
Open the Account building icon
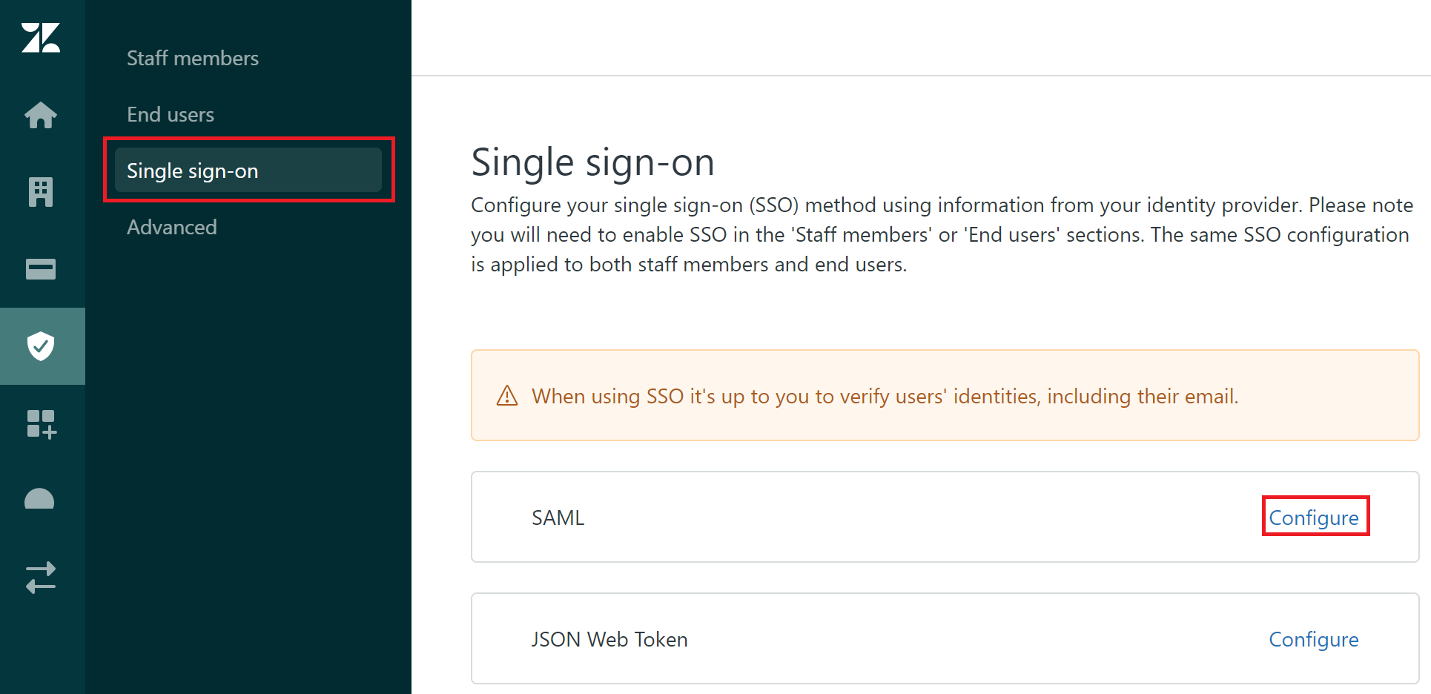[x=41, y=192]
